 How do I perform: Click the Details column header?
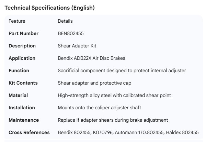pyautogui.click(x=65, y=21)
